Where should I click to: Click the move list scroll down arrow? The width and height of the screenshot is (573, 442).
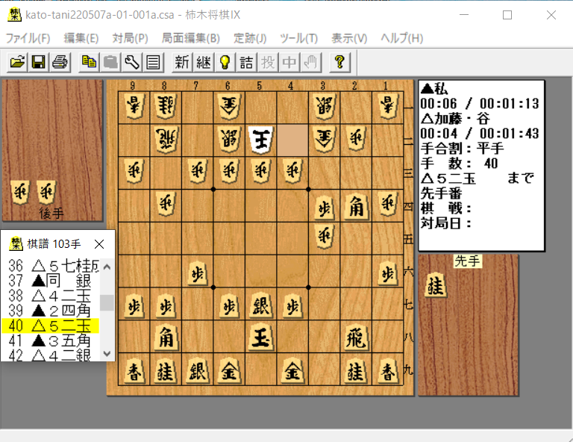click(x=107, y=354)
